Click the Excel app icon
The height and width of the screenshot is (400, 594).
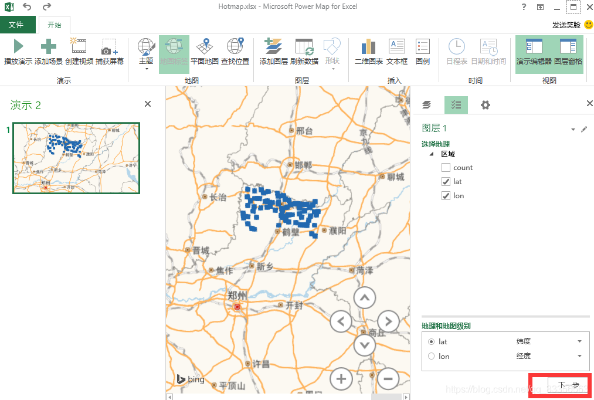[9, 6]
